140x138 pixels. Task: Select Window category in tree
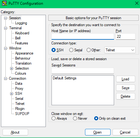15,48
